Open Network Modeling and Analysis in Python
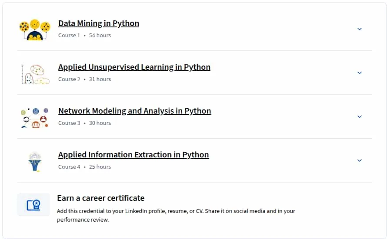The image size is (387, 239). coord(134,111)
